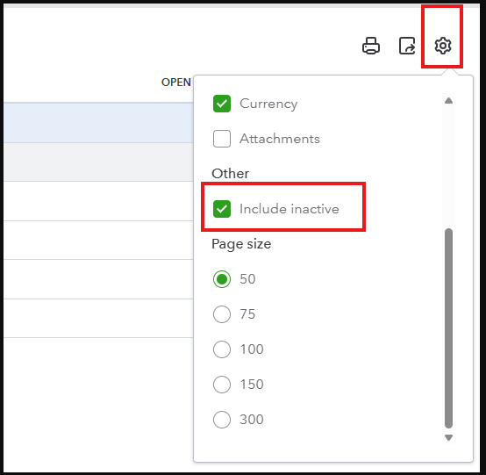
Task: Set page size to 100
Action: click(222, 349)
